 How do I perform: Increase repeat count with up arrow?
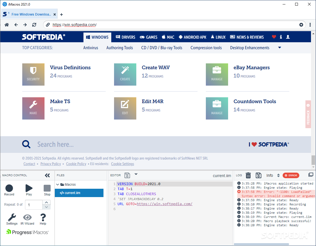point(46,202)
